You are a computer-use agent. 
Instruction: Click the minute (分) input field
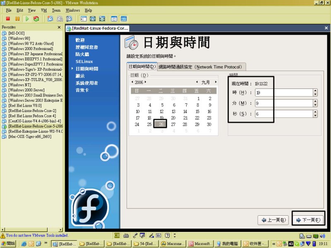284,103
